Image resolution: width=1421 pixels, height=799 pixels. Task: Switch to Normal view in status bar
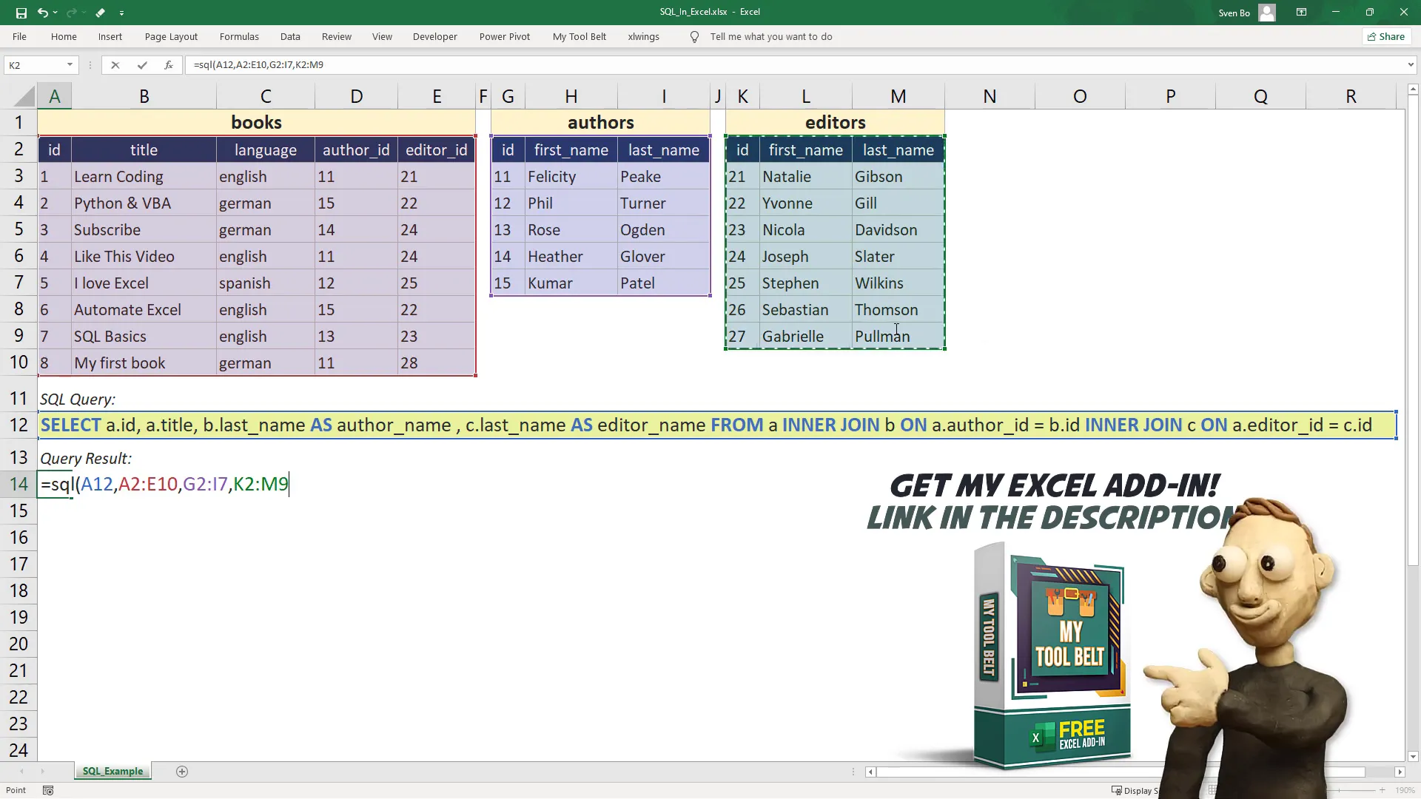[1213, 790]
